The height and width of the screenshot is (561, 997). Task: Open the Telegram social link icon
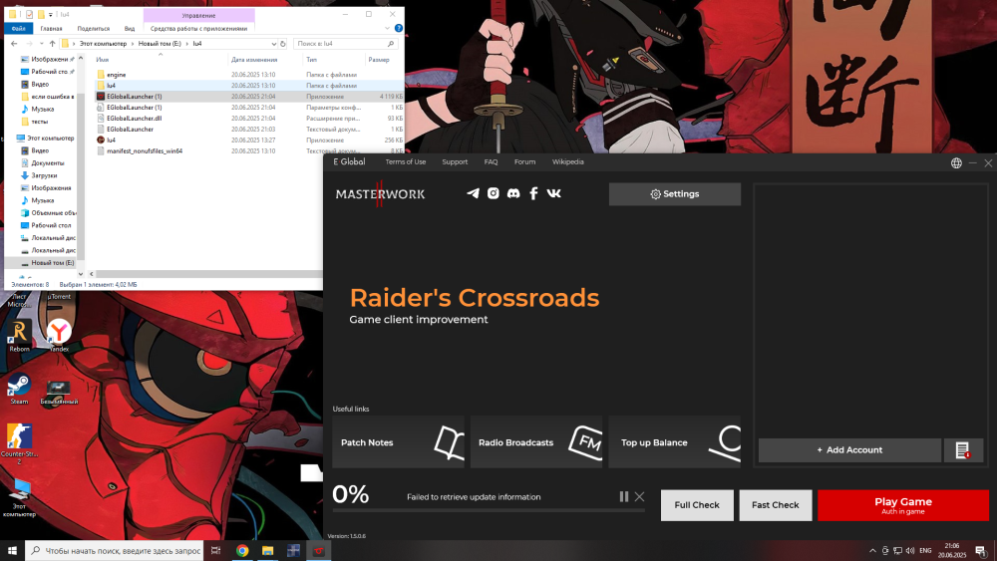[x=473, y=193]
